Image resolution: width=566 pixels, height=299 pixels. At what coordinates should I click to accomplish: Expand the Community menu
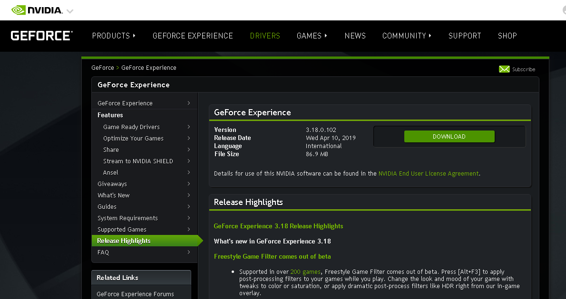point(407,36)
